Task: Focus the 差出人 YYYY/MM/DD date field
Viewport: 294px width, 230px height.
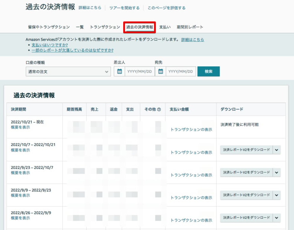Action: (140, 71)
